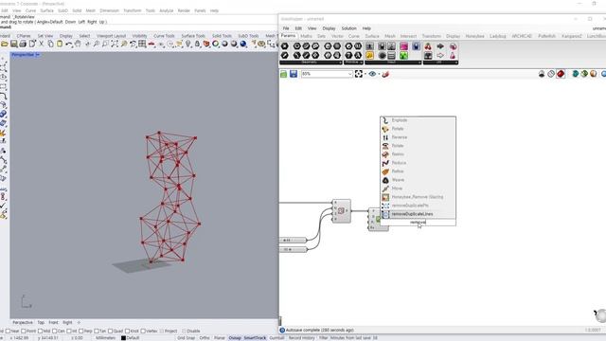Click lock icon in Rhino toolbar
The image size is (606, 341).
coord(197,45)
